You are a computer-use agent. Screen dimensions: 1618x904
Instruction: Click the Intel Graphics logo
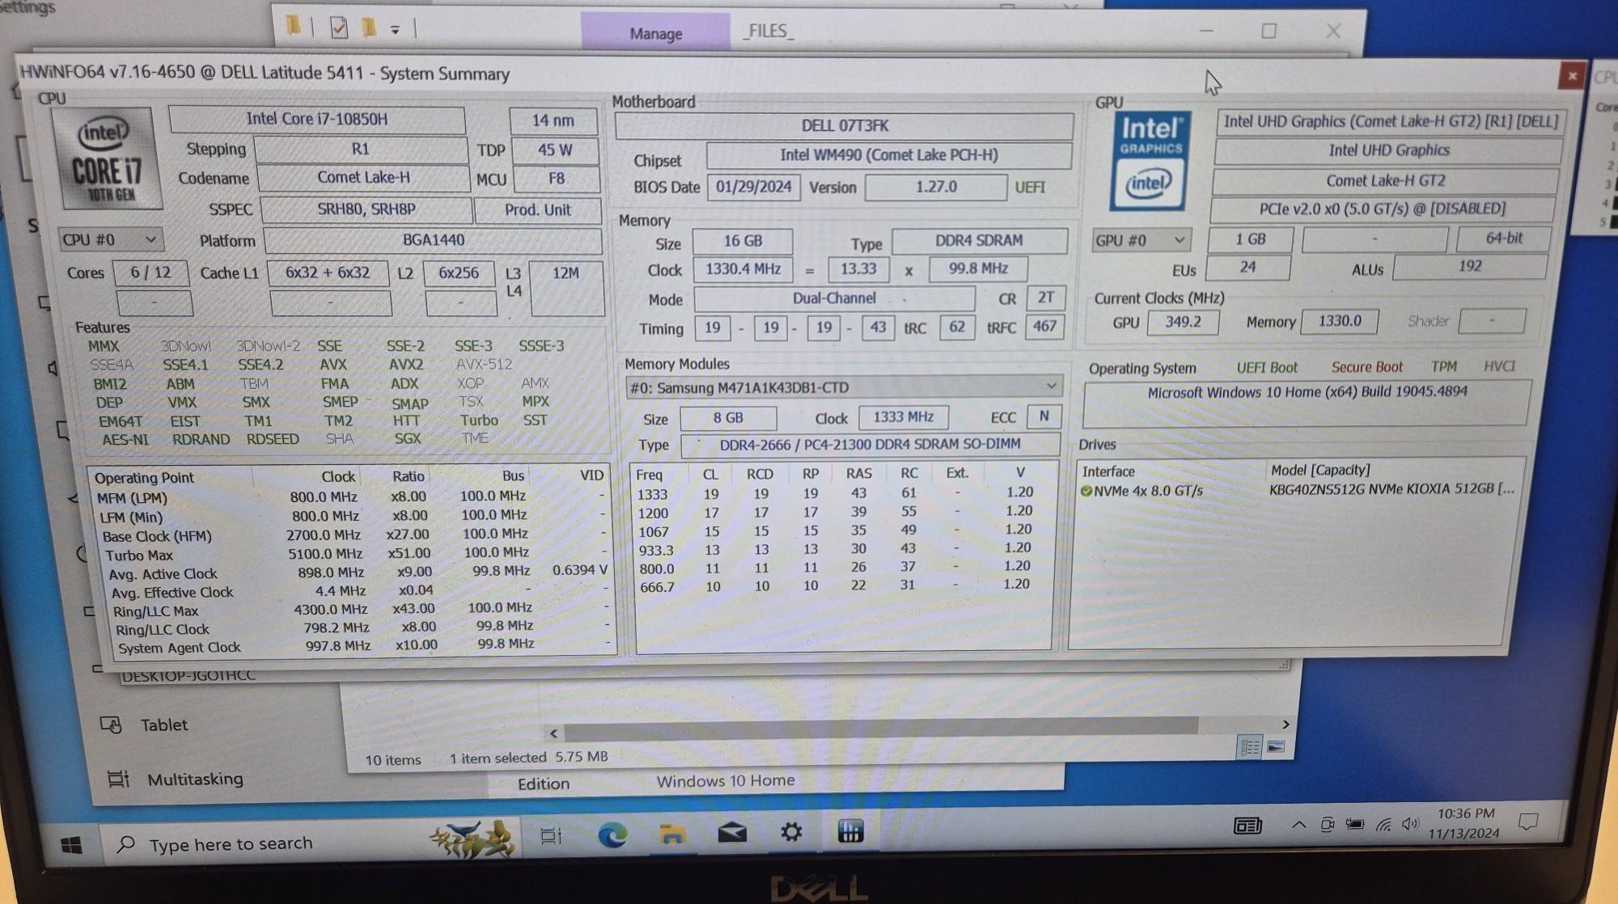[1150, 162]
